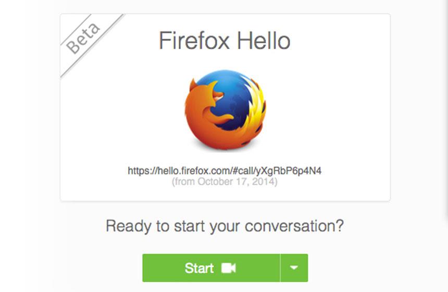Click the word "conversation?" in the prompt
448x292 pixels.
coord(294,226)
